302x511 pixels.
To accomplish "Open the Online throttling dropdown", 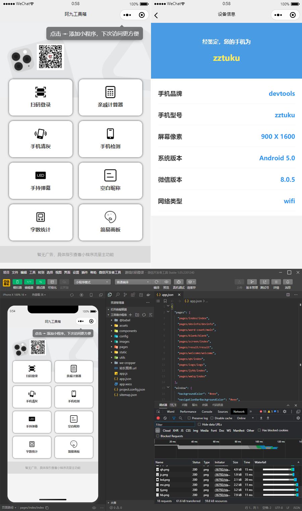I will (x=246, y=418).
